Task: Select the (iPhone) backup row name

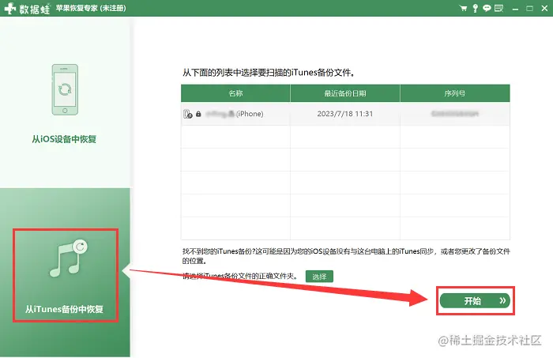Action: point(235,114)
